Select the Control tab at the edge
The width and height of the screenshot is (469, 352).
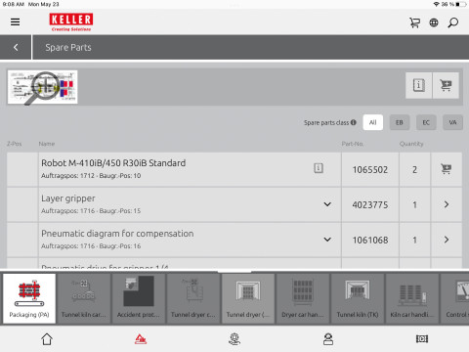[455, 298]
